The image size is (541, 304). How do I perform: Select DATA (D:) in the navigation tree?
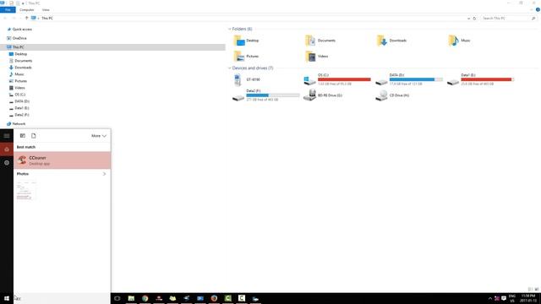pos(22,101)
